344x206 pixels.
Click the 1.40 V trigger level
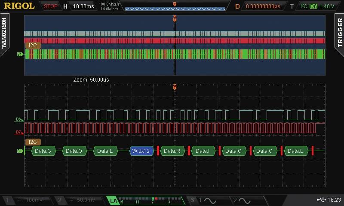[x=327, y=6]
